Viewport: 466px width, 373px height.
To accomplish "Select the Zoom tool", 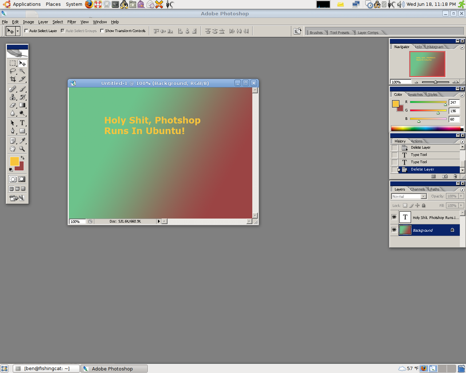I will (22, 149).
